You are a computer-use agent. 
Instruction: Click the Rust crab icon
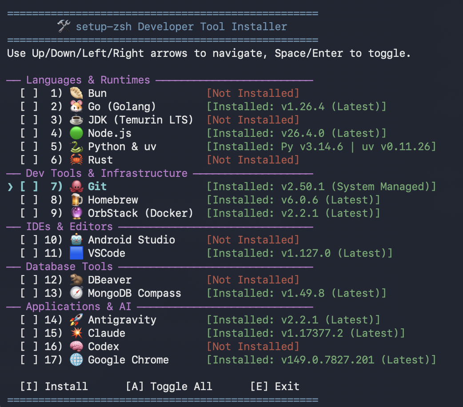(76, 160)
